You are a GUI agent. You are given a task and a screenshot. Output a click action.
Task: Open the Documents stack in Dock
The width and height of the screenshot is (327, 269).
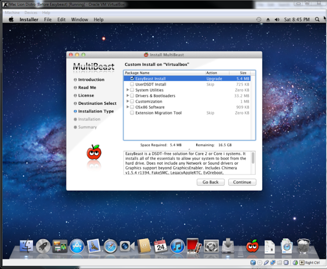[269, 246]
